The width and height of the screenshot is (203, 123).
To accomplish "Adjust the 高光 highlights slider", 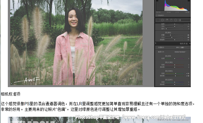I will click(175, 29).
